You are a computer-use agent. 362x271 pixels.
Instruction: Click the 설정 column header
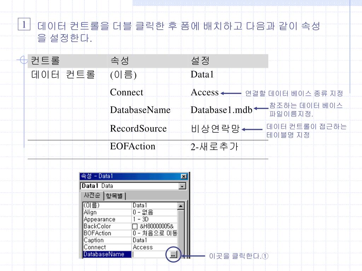200,61
